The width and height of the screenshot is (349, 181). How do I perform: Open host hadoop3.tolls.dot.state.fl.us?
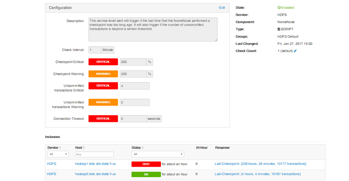95,174
